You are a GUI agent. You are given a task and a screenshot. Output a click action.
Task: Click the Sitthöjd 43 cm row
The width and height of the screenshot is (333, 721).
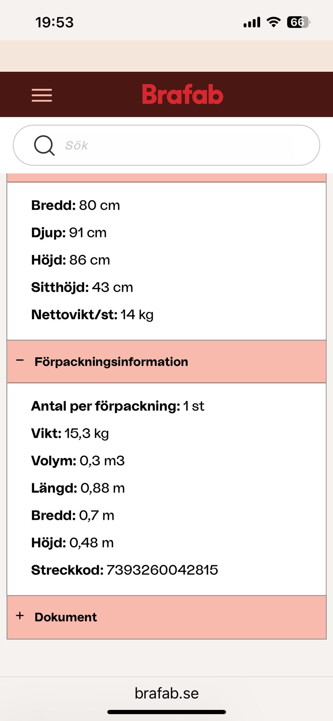82,287
